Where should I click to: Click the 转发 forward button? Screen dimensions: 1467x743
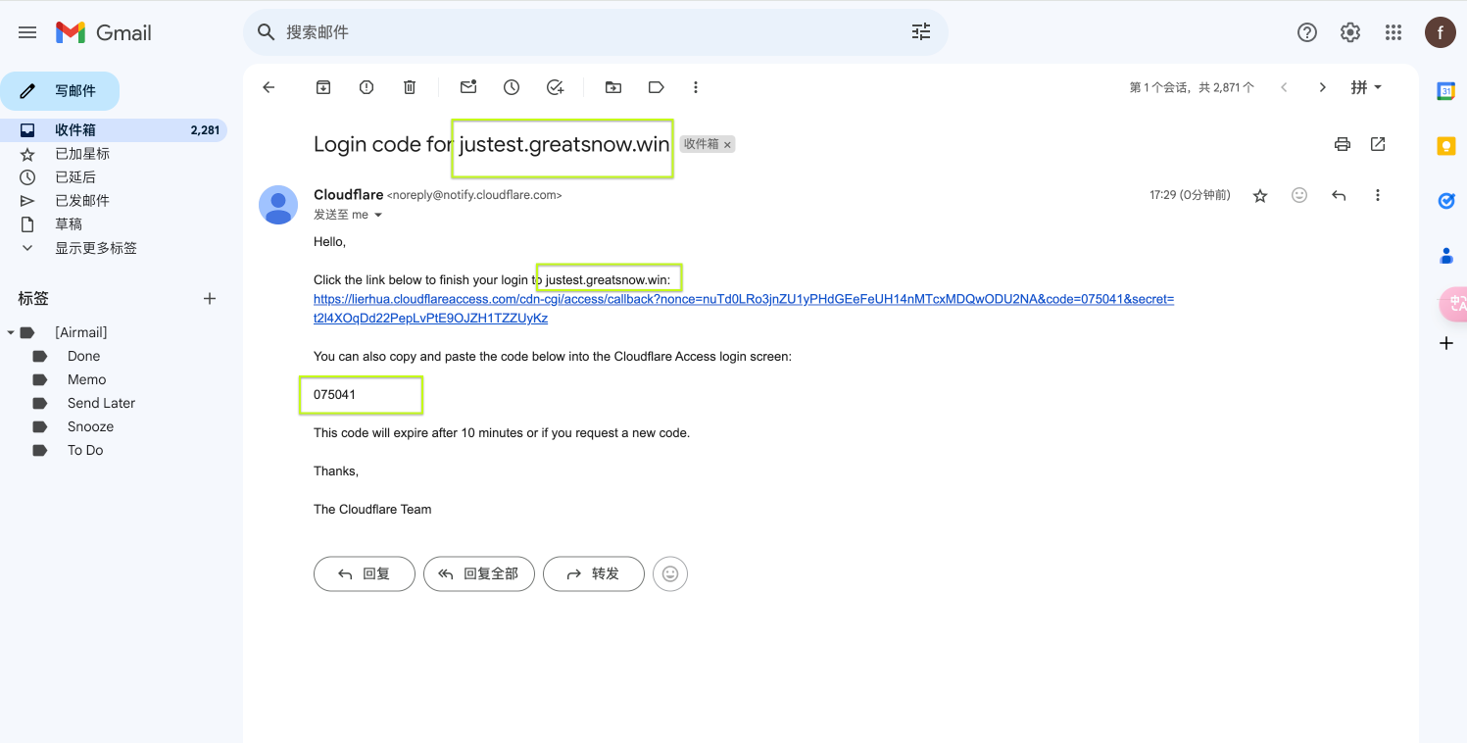[x=594, y=573]
